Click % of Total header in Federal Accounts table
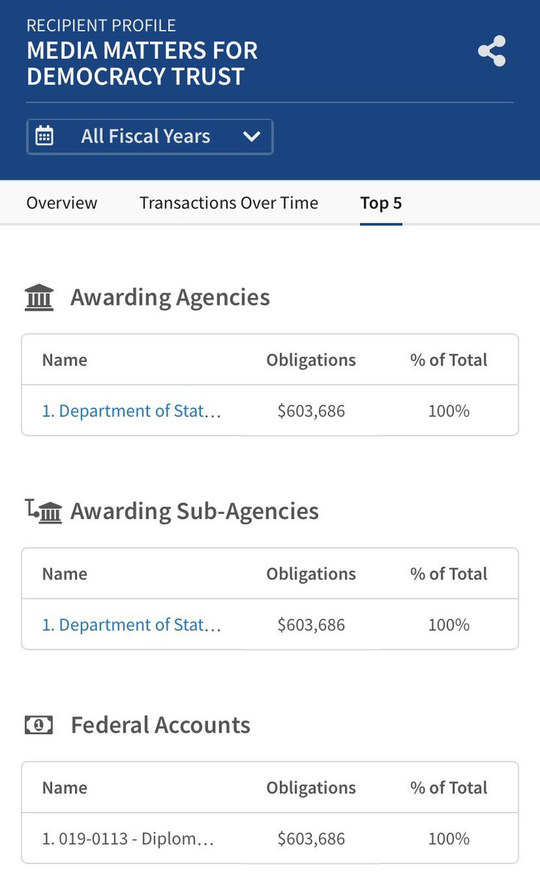This screenshot has height=881, width=540. coord(449,788)
